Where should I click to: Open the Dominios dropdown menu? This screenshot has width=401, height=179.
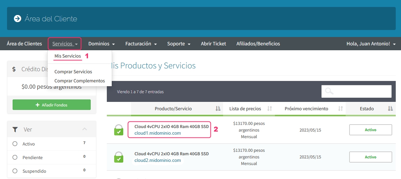click(102, 44)
